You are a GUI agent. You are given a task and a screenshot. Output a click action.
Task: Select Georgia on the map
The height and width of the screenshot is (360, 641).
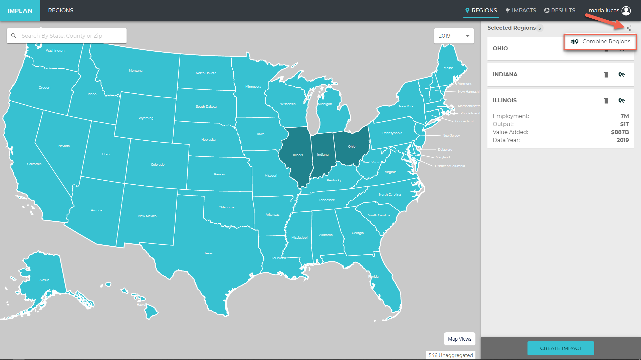(x=358, y=233)
